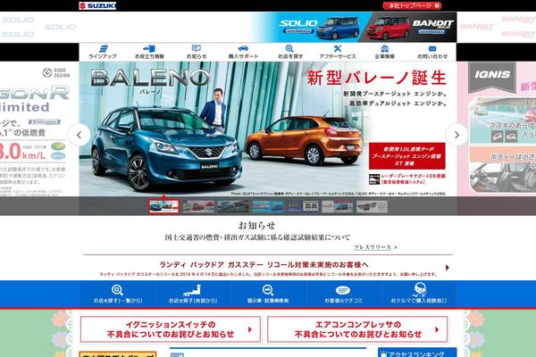Select the sixth carousel thumbnail
This screenshot has height=357, width=536.
pyautogui.click(x=337, y=206)
